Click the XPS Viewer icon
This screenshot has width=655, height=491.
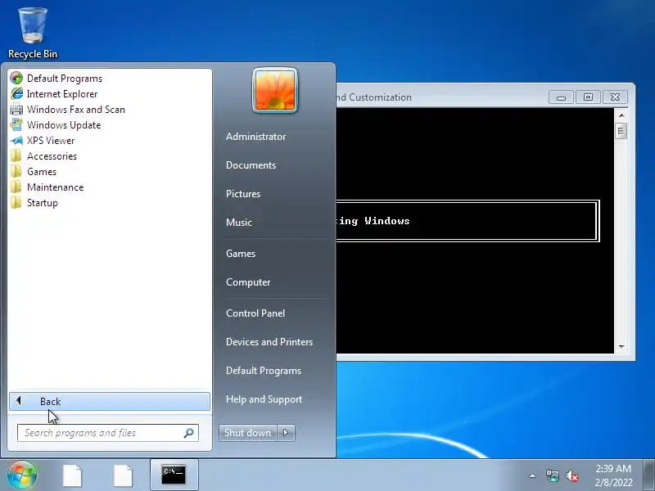[x=16, y=140]
